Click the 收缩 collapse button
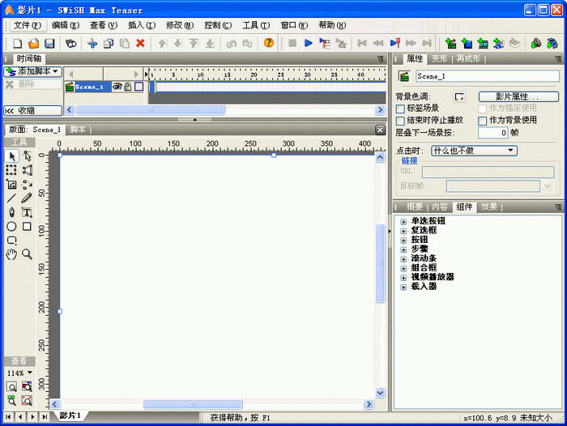Image resolution: width=567 pixels, height=426 pixels. coord(33,111)
